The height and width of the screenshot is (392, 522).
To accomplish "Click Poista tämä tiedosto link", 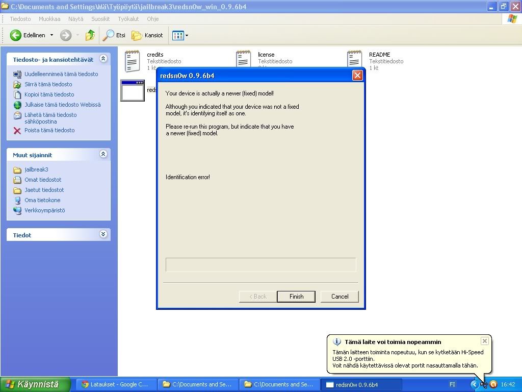I will (x=49, y=130).
